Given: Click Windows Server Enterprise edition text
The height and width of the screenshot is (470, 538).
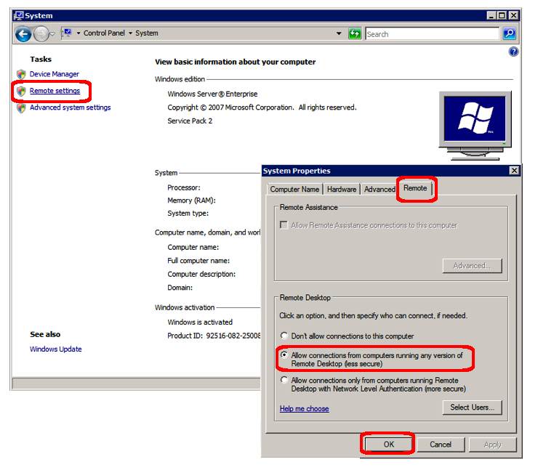Looking at the screenshot, I should click(212, 94).
